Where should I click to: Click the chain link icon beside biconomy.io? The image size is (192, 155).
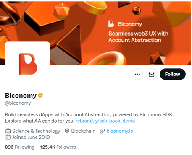[102, 131]
